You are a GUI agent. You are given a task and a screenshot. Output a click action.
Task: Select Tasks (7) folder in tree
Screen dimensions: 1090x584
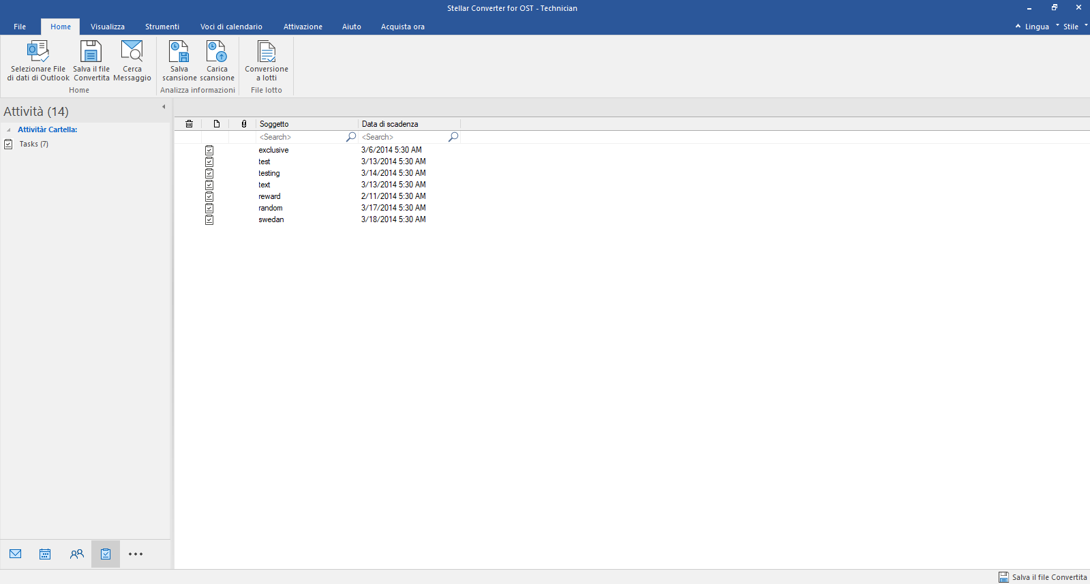(33, 144)
